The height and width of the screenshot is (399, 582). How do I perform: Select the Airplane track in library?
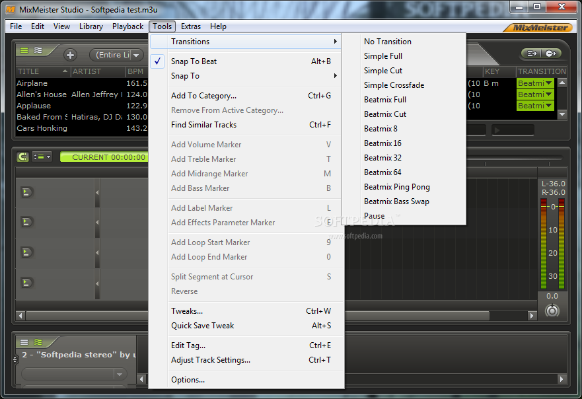[x=82, y=83]
